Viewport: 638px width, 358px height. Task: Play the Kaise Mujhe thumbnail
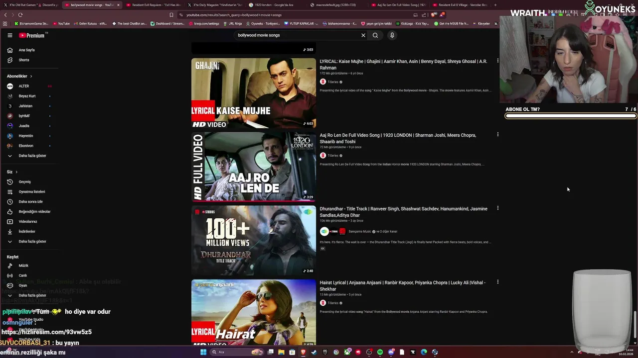coord(254,93)
